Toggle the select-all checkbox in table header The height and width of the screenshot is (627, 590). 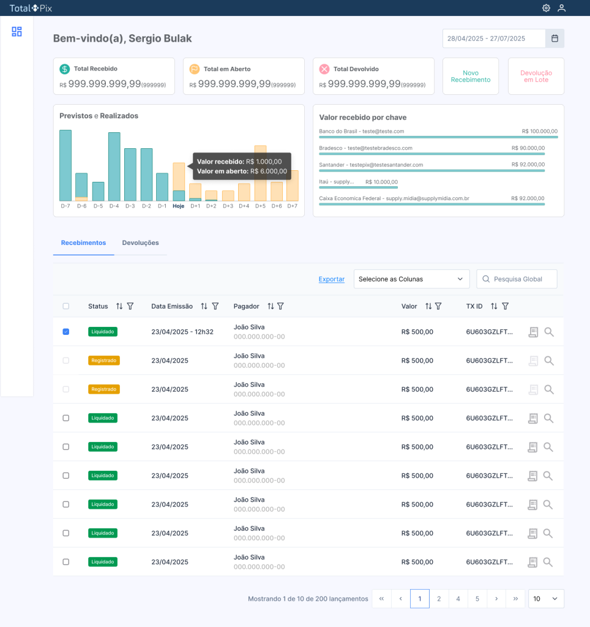pos(66,306)
